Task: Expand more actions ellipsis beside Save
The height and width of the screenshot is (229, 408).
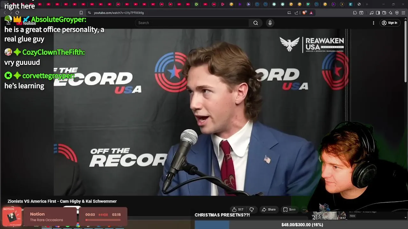Action: pyautogui.click(x=304, y=209)
